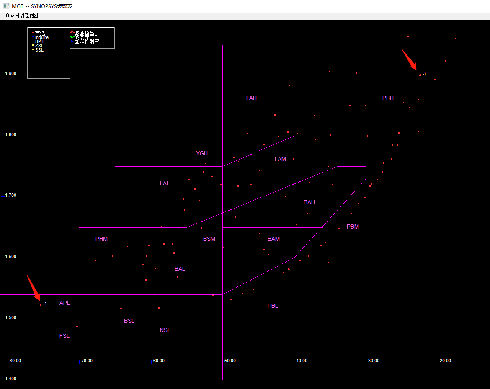Click the LAM region label

[280, 160]
